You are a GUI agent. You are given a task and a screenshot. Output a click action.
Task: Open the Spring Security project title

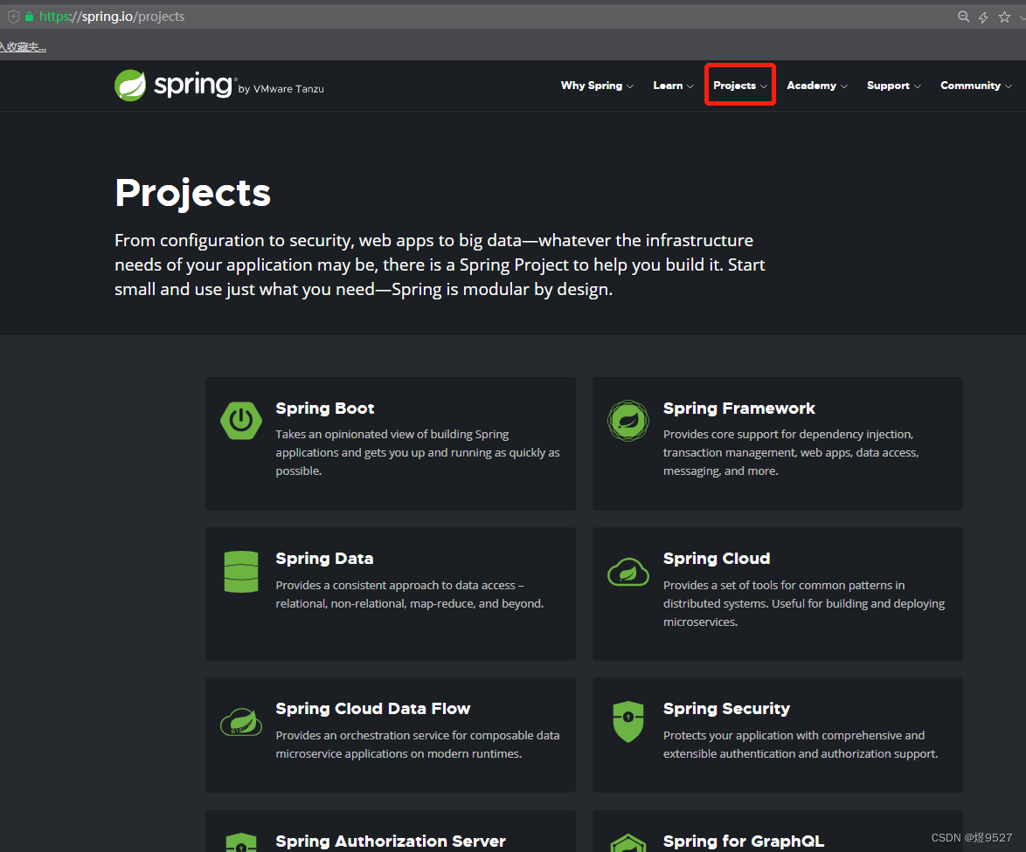click(x=726, y=709)
